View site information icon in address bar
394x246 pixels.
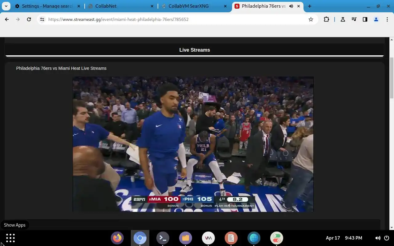click(42, 19)
